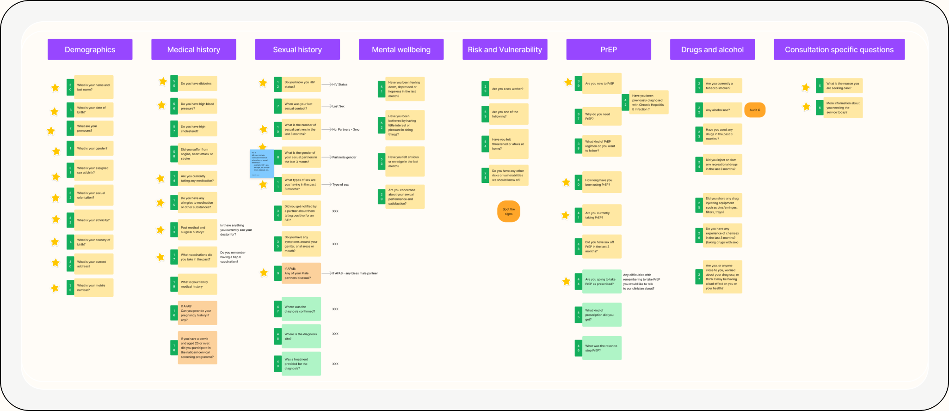Click the "HIV Status" arrow label
The width and height of the screenshot is (949, 411).
pyautogui.click(x=340, y=85)
